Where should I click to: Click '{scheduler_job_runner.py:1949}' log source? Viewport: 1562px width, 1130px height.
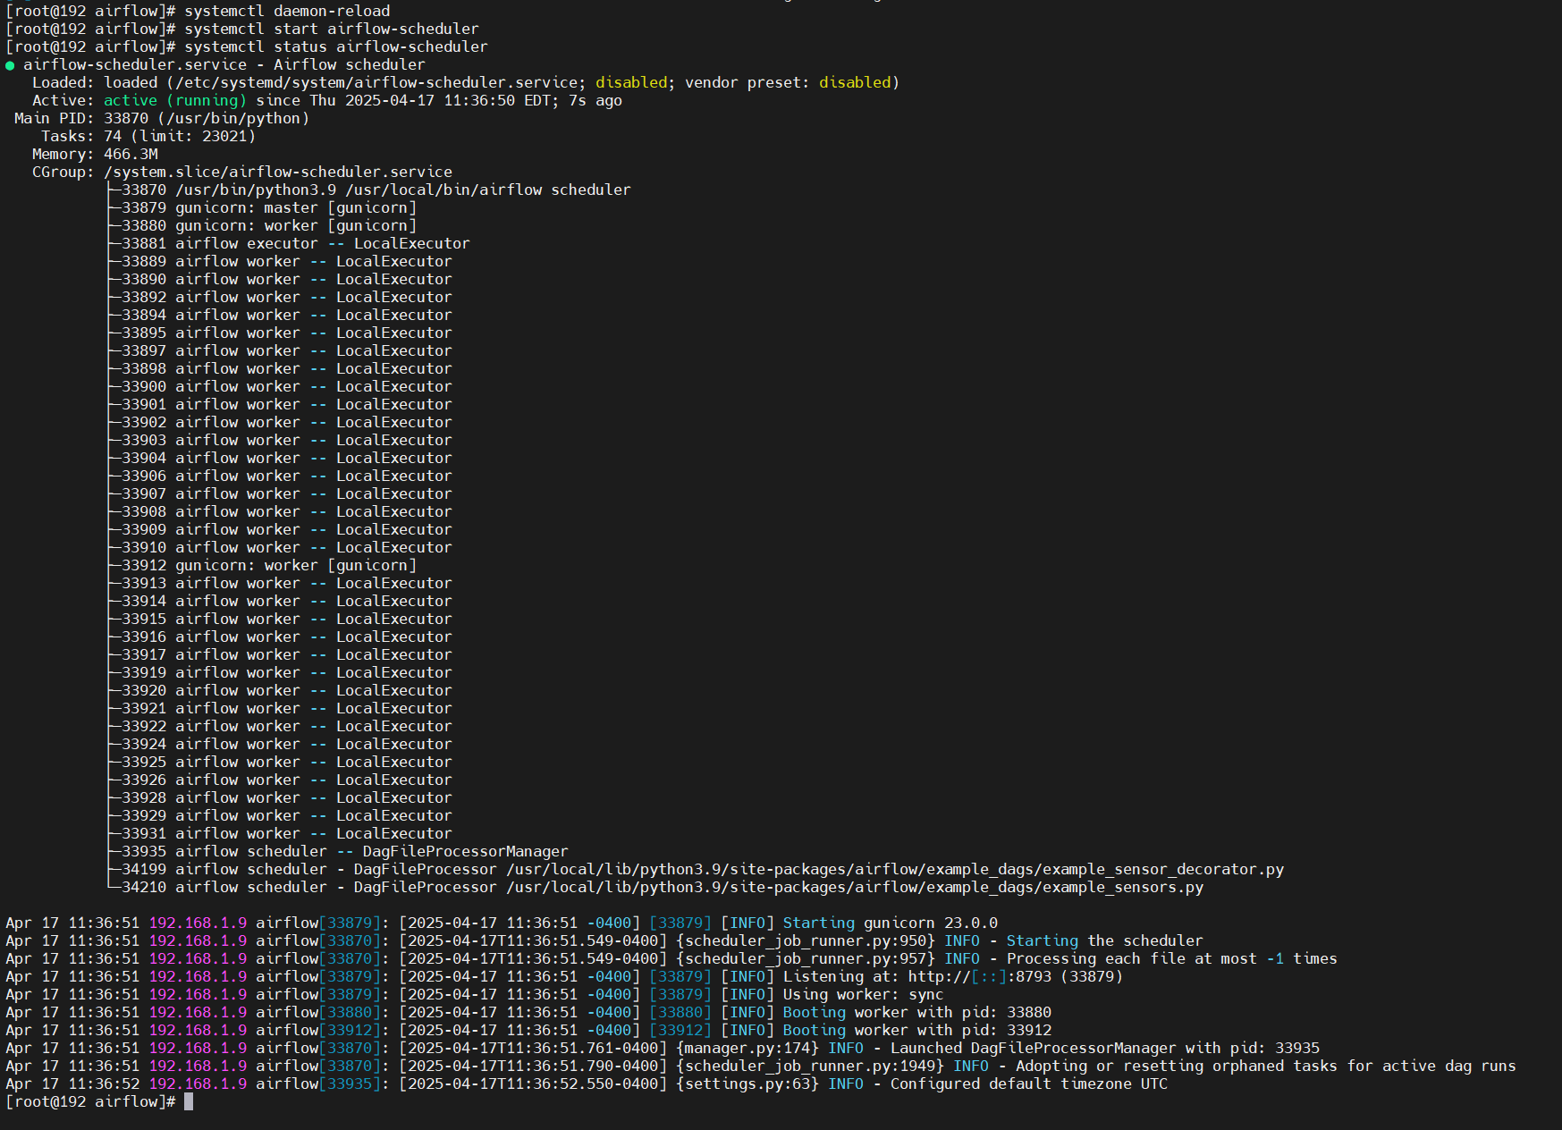[x=810, y=1066]
